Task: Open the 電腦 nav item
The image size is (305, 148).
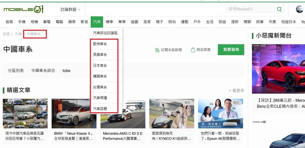Action: pos(59,22)
